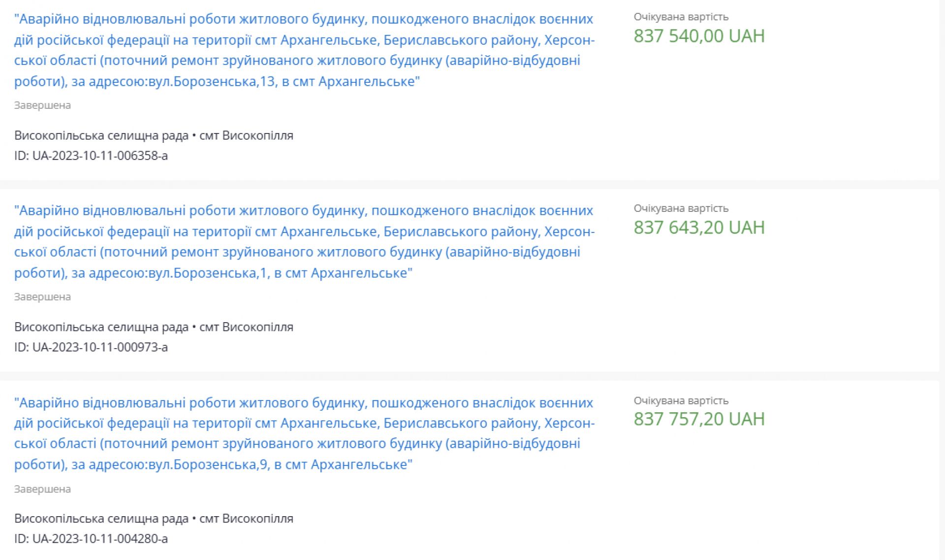Select tender ID UA-2023-10-11-006358-a
Image resolution: width=945 pixels, height=560 pixels.
[91, 156]
